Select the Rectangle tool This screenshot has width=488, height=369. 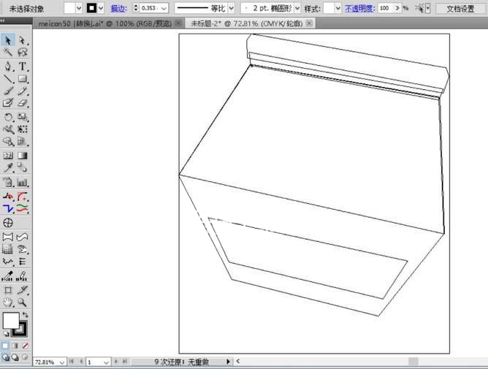(23, 78)
